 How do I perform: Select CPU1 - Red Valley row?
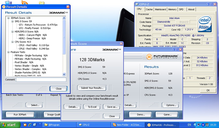tap(34, 45)
